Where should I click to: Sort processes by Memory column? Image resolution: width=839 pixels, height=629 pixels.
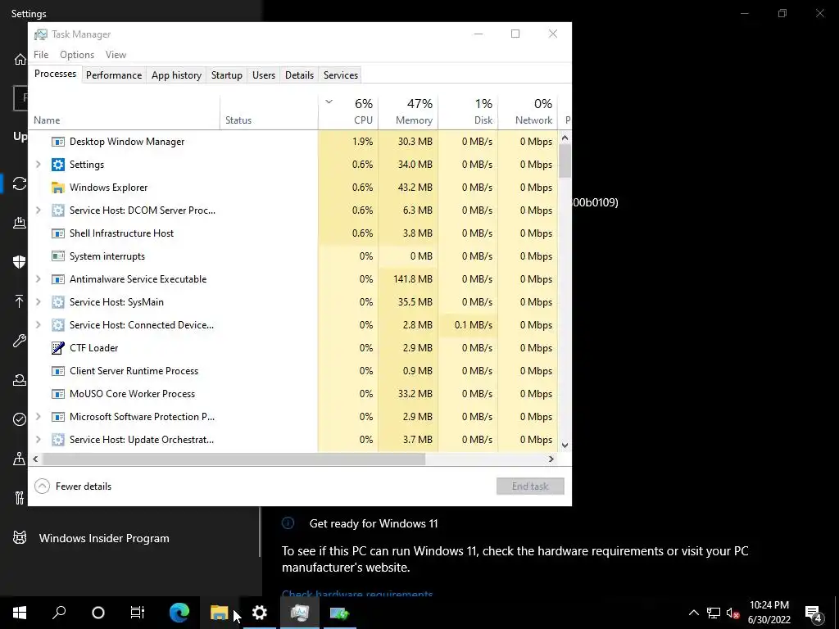click(x=408, y=112)
